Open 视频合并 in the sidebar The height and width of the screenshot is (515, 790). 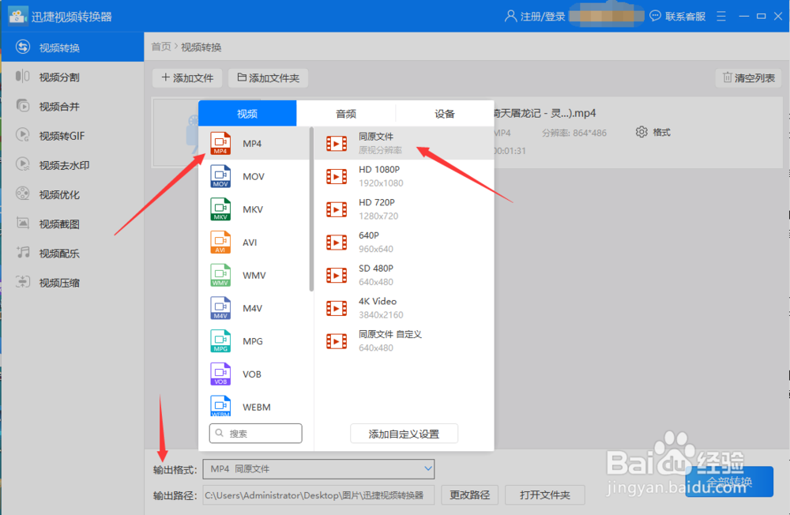click(x=73, y=107)
